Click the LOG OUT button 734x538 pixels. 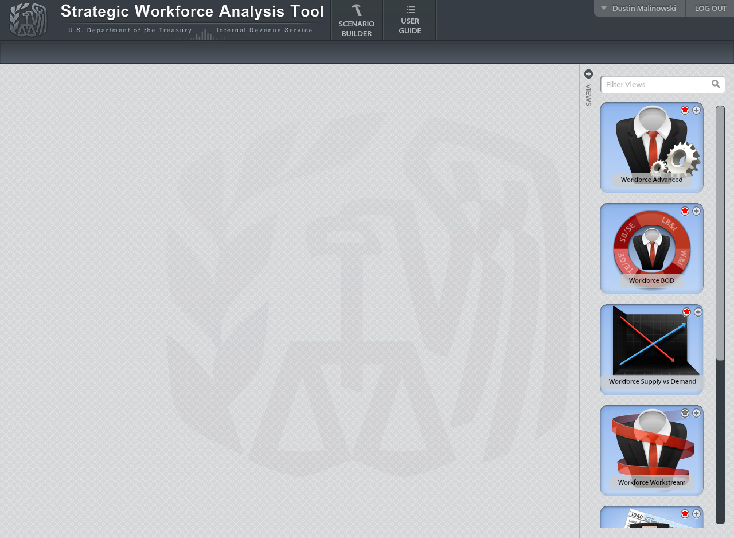coord(710,9)
